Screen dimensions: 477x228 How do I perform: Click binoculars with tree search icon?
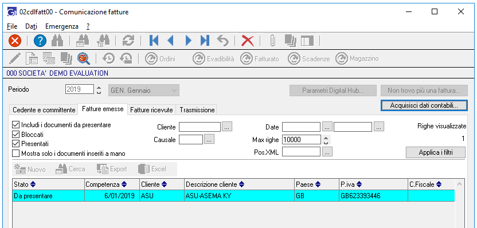coord(103,41)
